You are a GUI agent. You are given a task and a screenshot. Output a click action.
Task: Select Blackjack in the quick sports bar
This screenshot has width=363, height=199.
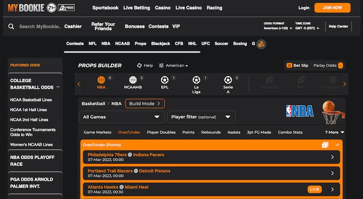click(161, 44)
